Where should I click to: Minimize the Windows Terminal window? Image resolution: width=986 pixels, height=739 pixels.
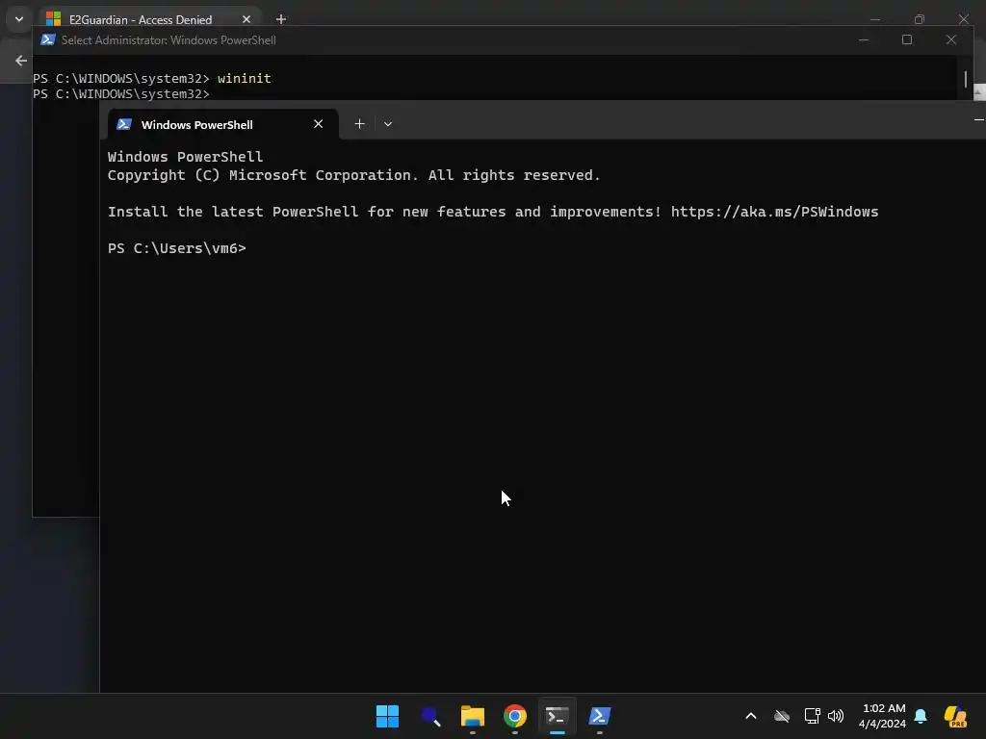coord(978,119)
